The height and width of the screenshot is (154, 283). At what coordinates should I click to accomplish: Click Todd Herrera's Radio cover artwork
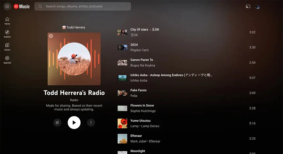(x=74, y=59)
